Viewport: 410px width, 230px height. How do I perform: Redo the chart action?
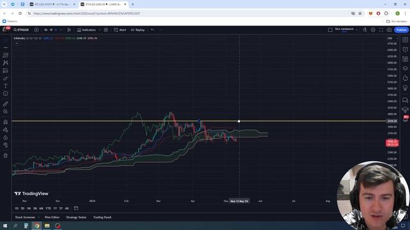pos(161,30)
